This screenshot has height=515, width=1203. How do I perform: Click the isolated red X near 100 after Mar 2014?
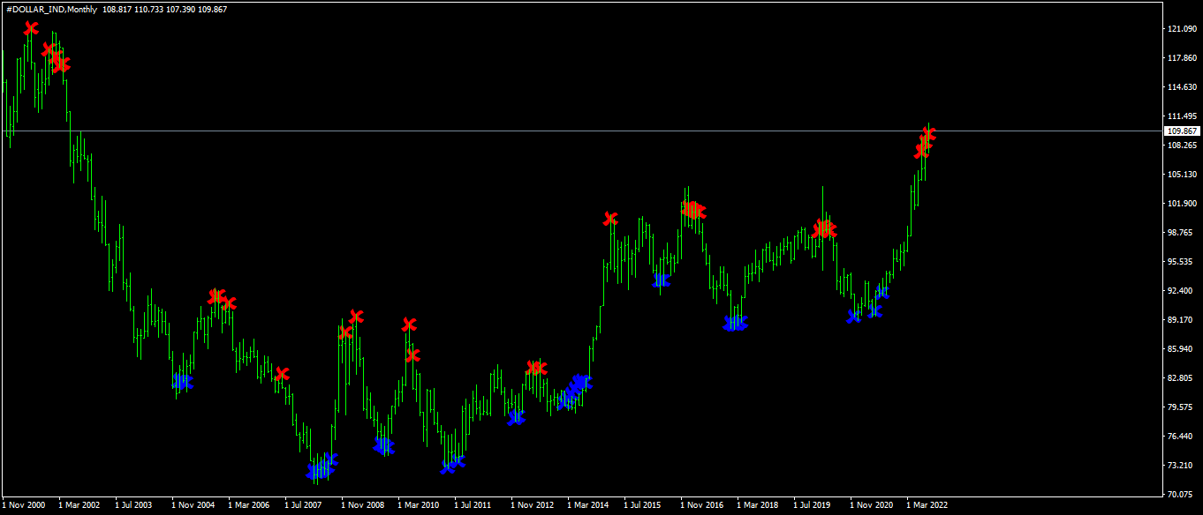(610, 219)
